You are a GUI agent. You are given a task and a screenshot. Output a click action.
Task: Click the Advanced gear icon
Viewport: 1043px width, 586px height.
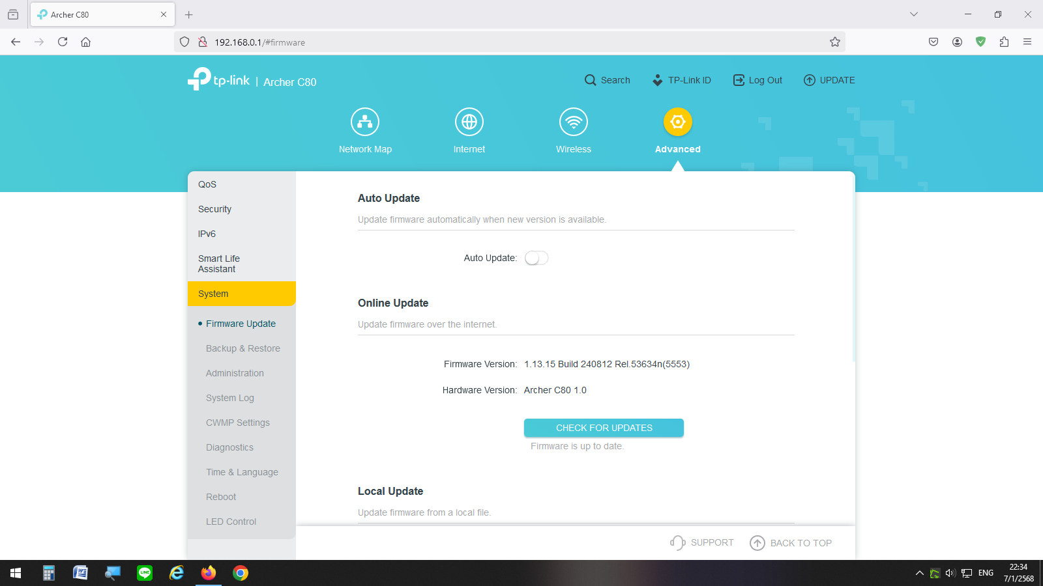pos(678,122)
